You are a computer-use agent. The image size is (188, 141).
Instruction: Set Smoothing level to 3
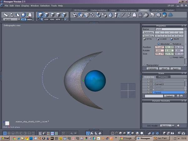point(168,36)
